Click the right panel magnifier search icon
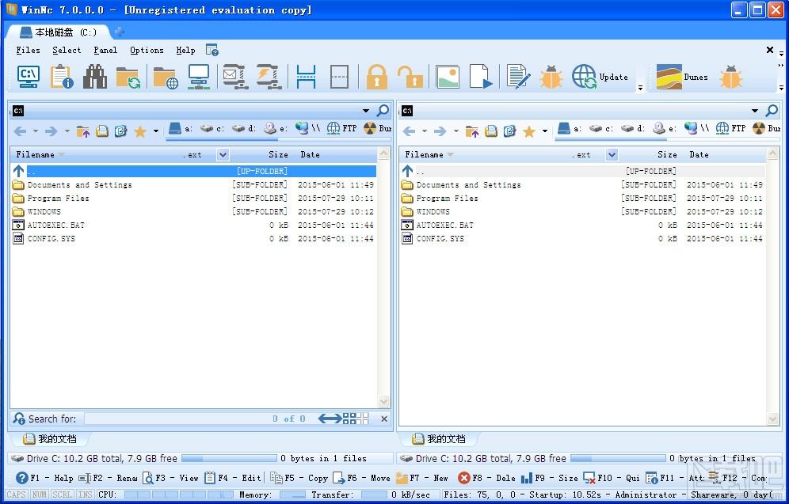The width and height of the screenshot is (789, 504). coord(772,110)
